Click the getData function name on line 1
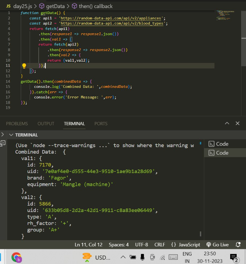 [48, 13]
